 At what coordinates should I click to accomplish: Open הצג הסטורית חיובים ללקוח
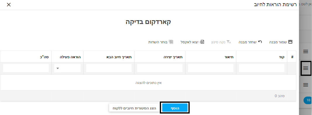point(135,108)
